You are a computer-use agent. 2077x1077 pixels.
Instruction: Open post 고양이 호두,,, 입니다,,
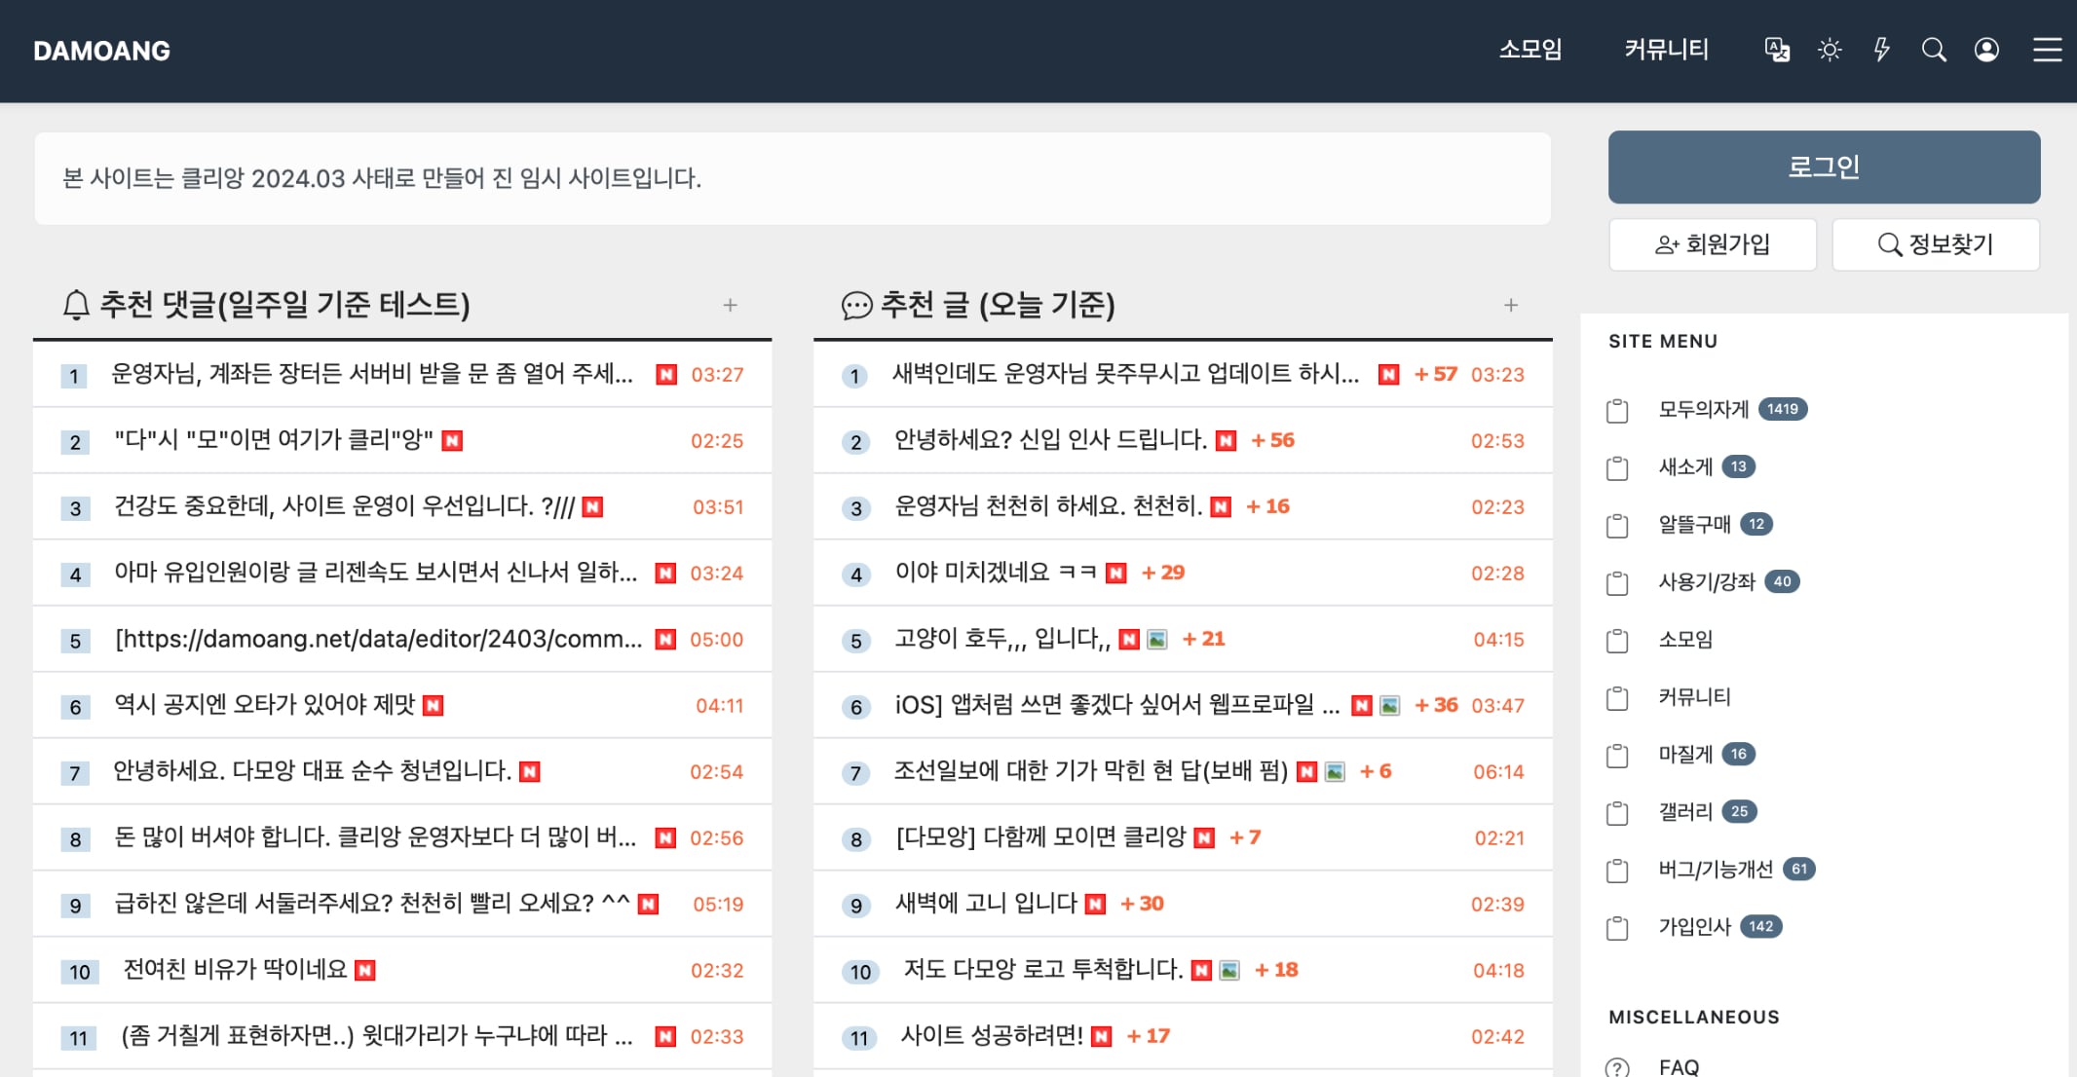coord(1002,639)
